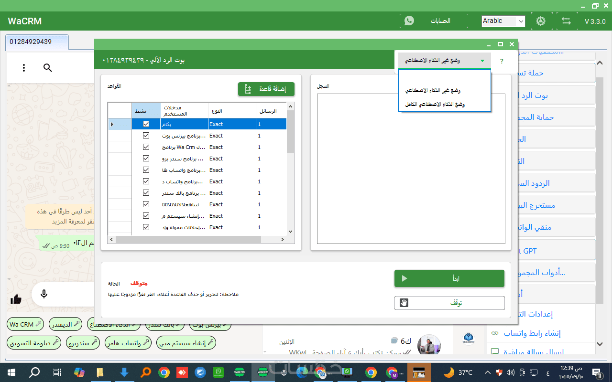This screenshot has height=382, width=612.
Task: Click inside the السجل log box
Action: (411, 169)
